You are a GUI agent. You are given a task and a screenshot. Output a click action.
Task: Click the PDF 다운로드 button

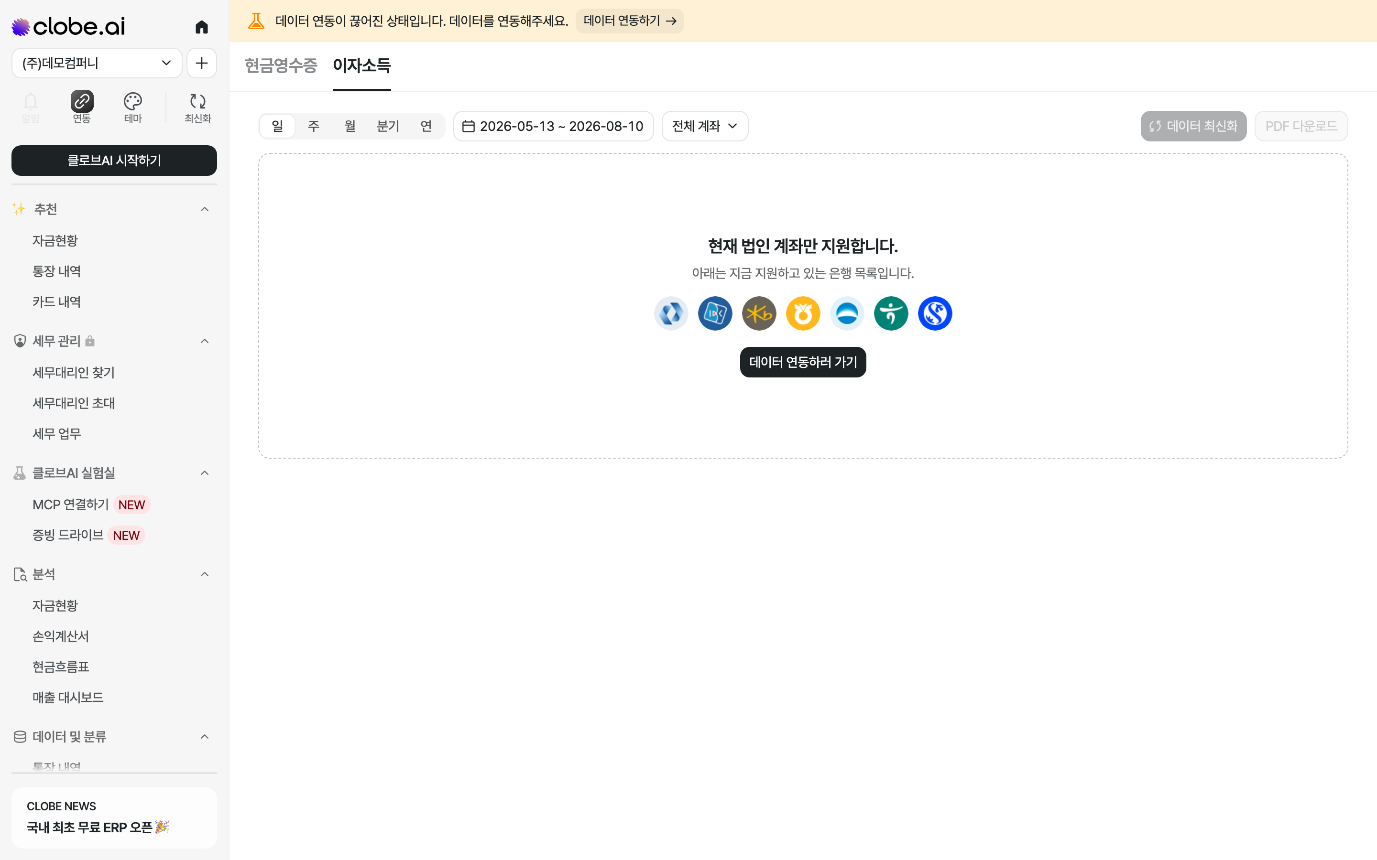[x=1301, y=126]
